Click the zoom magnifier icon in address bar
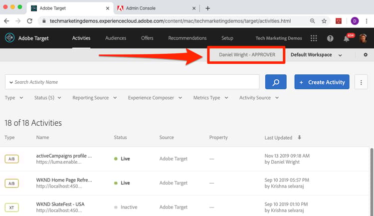 (312, 21)
